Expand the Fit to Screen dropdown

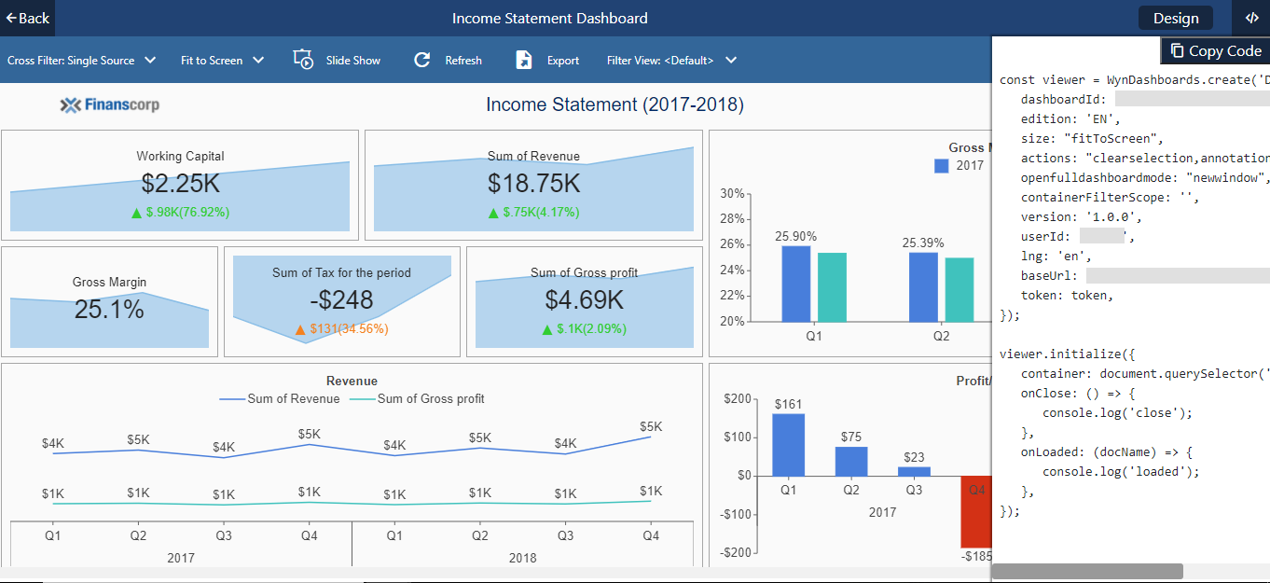pos(222,61)
